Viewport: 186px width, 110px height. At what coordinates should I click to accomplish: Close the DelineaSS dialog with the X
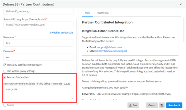pos(181,4)
